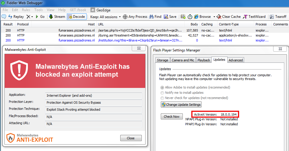This screenshot has height=151, width=289.
Task: Click the Go resume button
Action: pyautogui.click(x=40, y=17)
